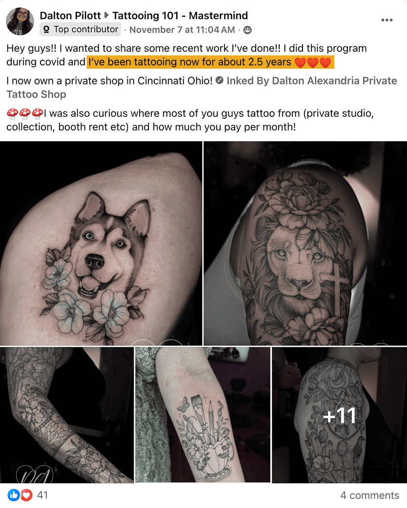Click the Top contributor badge
The height and width of the screenshot is (508, 407).
(x=81, y=29)
